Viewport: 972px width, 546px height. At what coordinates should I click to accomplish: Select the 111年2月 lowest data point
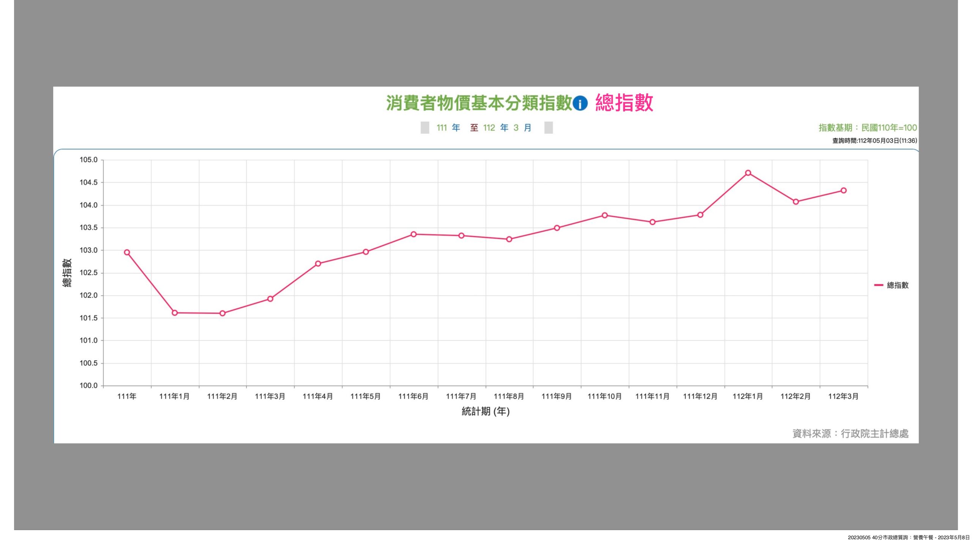point(222,314)
